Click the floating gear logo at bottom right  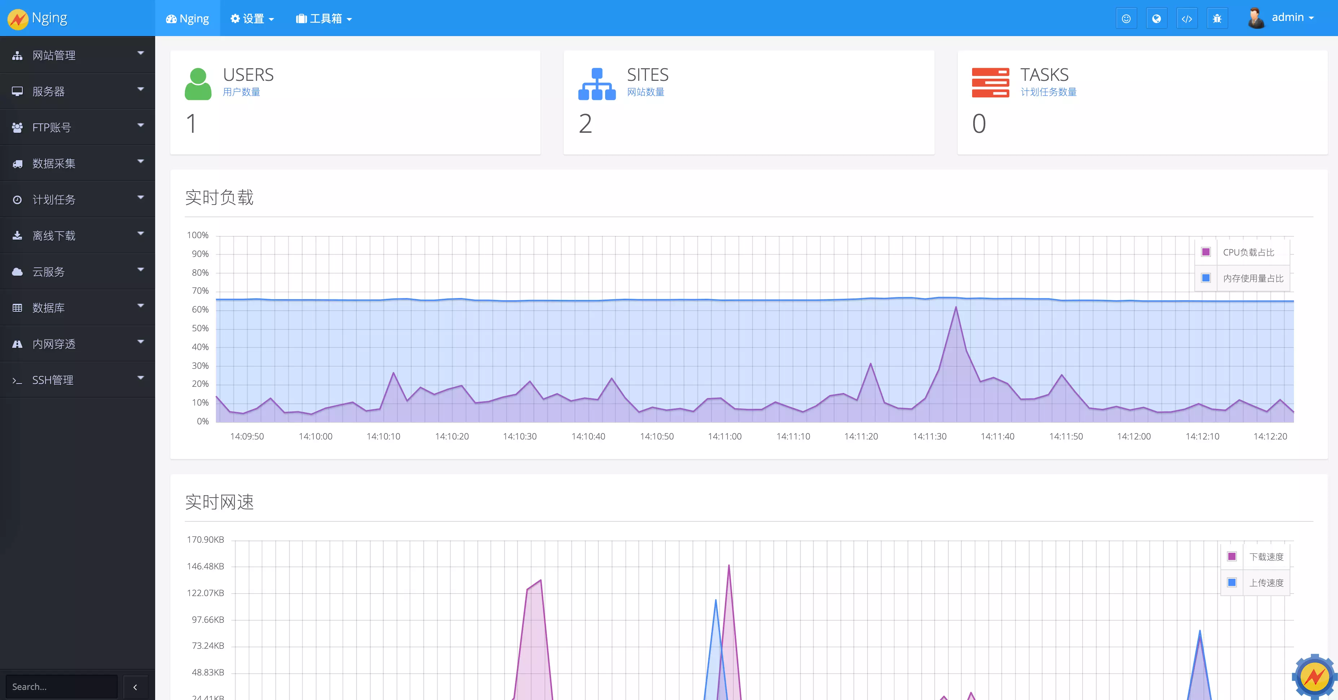(x=1314, y=677)
